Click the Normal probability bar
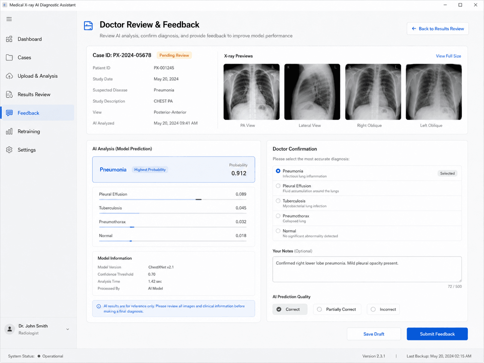The height and width of the screenshot is (363, 484). (x=172, y=241)
